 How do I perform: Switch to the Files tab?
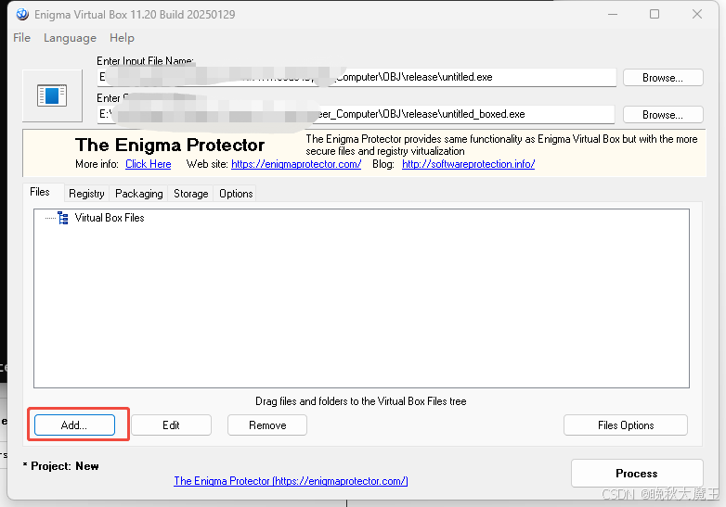(40, 192)
